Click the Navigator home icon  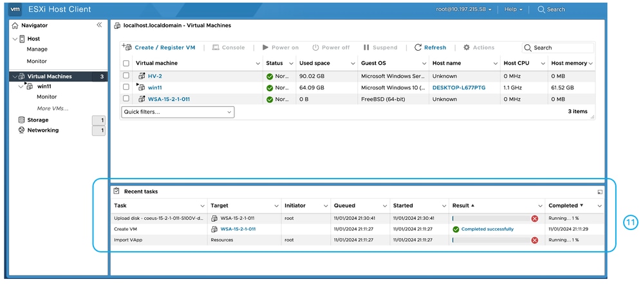point(15,25)
